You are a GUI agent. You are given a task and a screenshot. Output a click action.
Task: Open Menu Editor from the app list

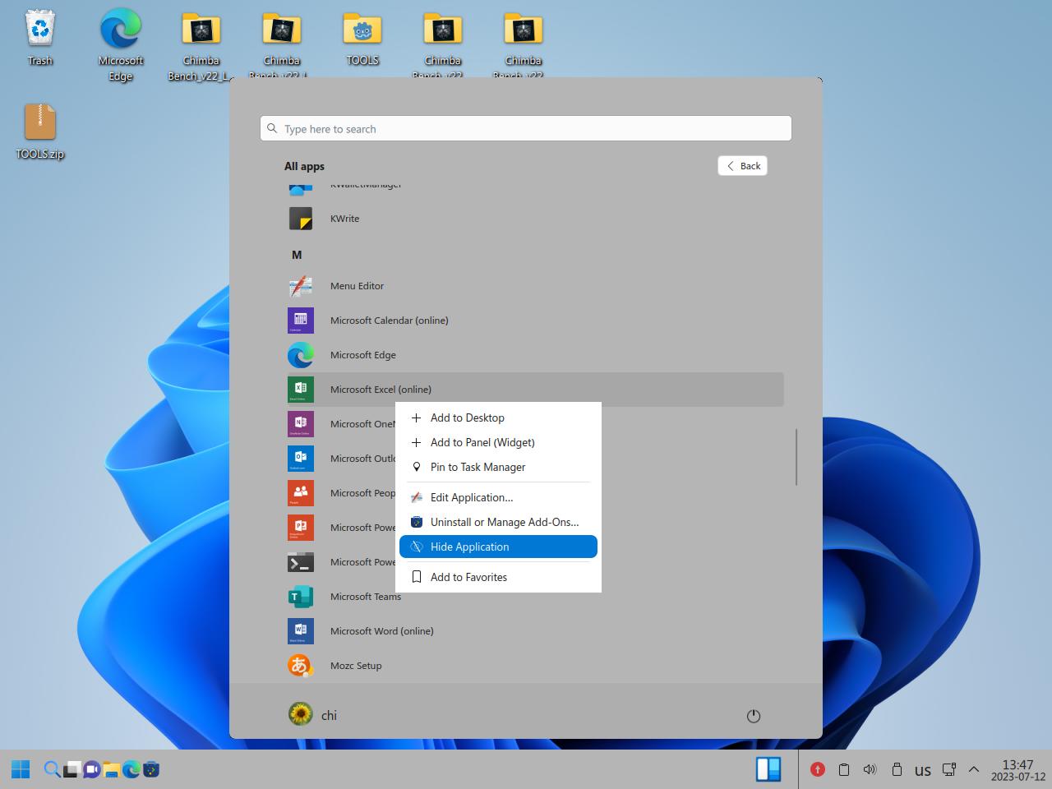pyautogui.click(x=357, y=286)
